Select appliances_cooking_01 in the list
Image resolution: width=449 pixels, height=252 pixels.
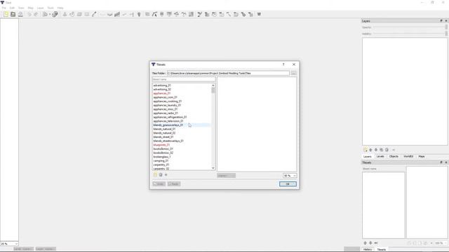168,101
